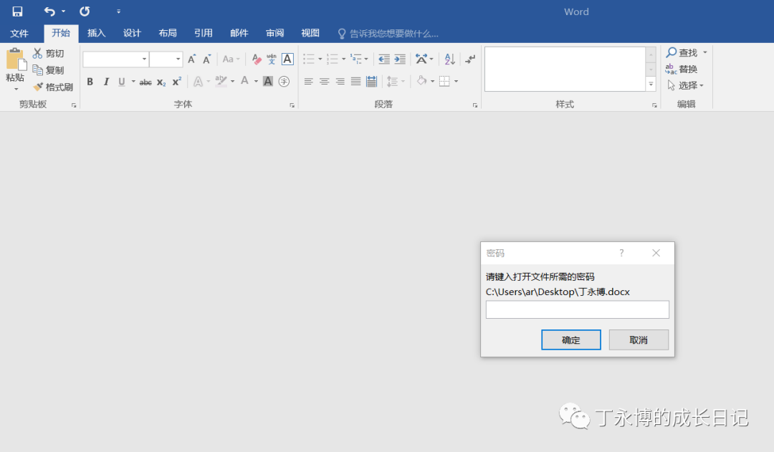The width and height of the screenshot is (774, 452).
Task: Click the Phonetic Guide wén icon
Action: tap(272, 59)
